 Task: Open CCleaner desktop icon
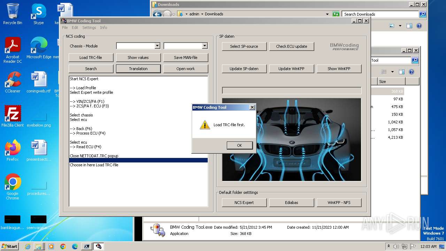(x=13, y=82)
